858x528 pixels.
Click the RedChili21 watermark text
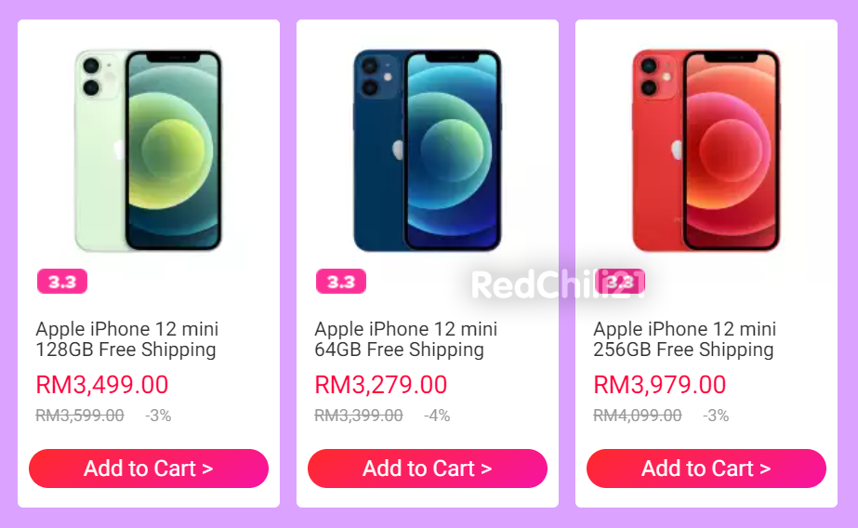[x=558, y=285]
